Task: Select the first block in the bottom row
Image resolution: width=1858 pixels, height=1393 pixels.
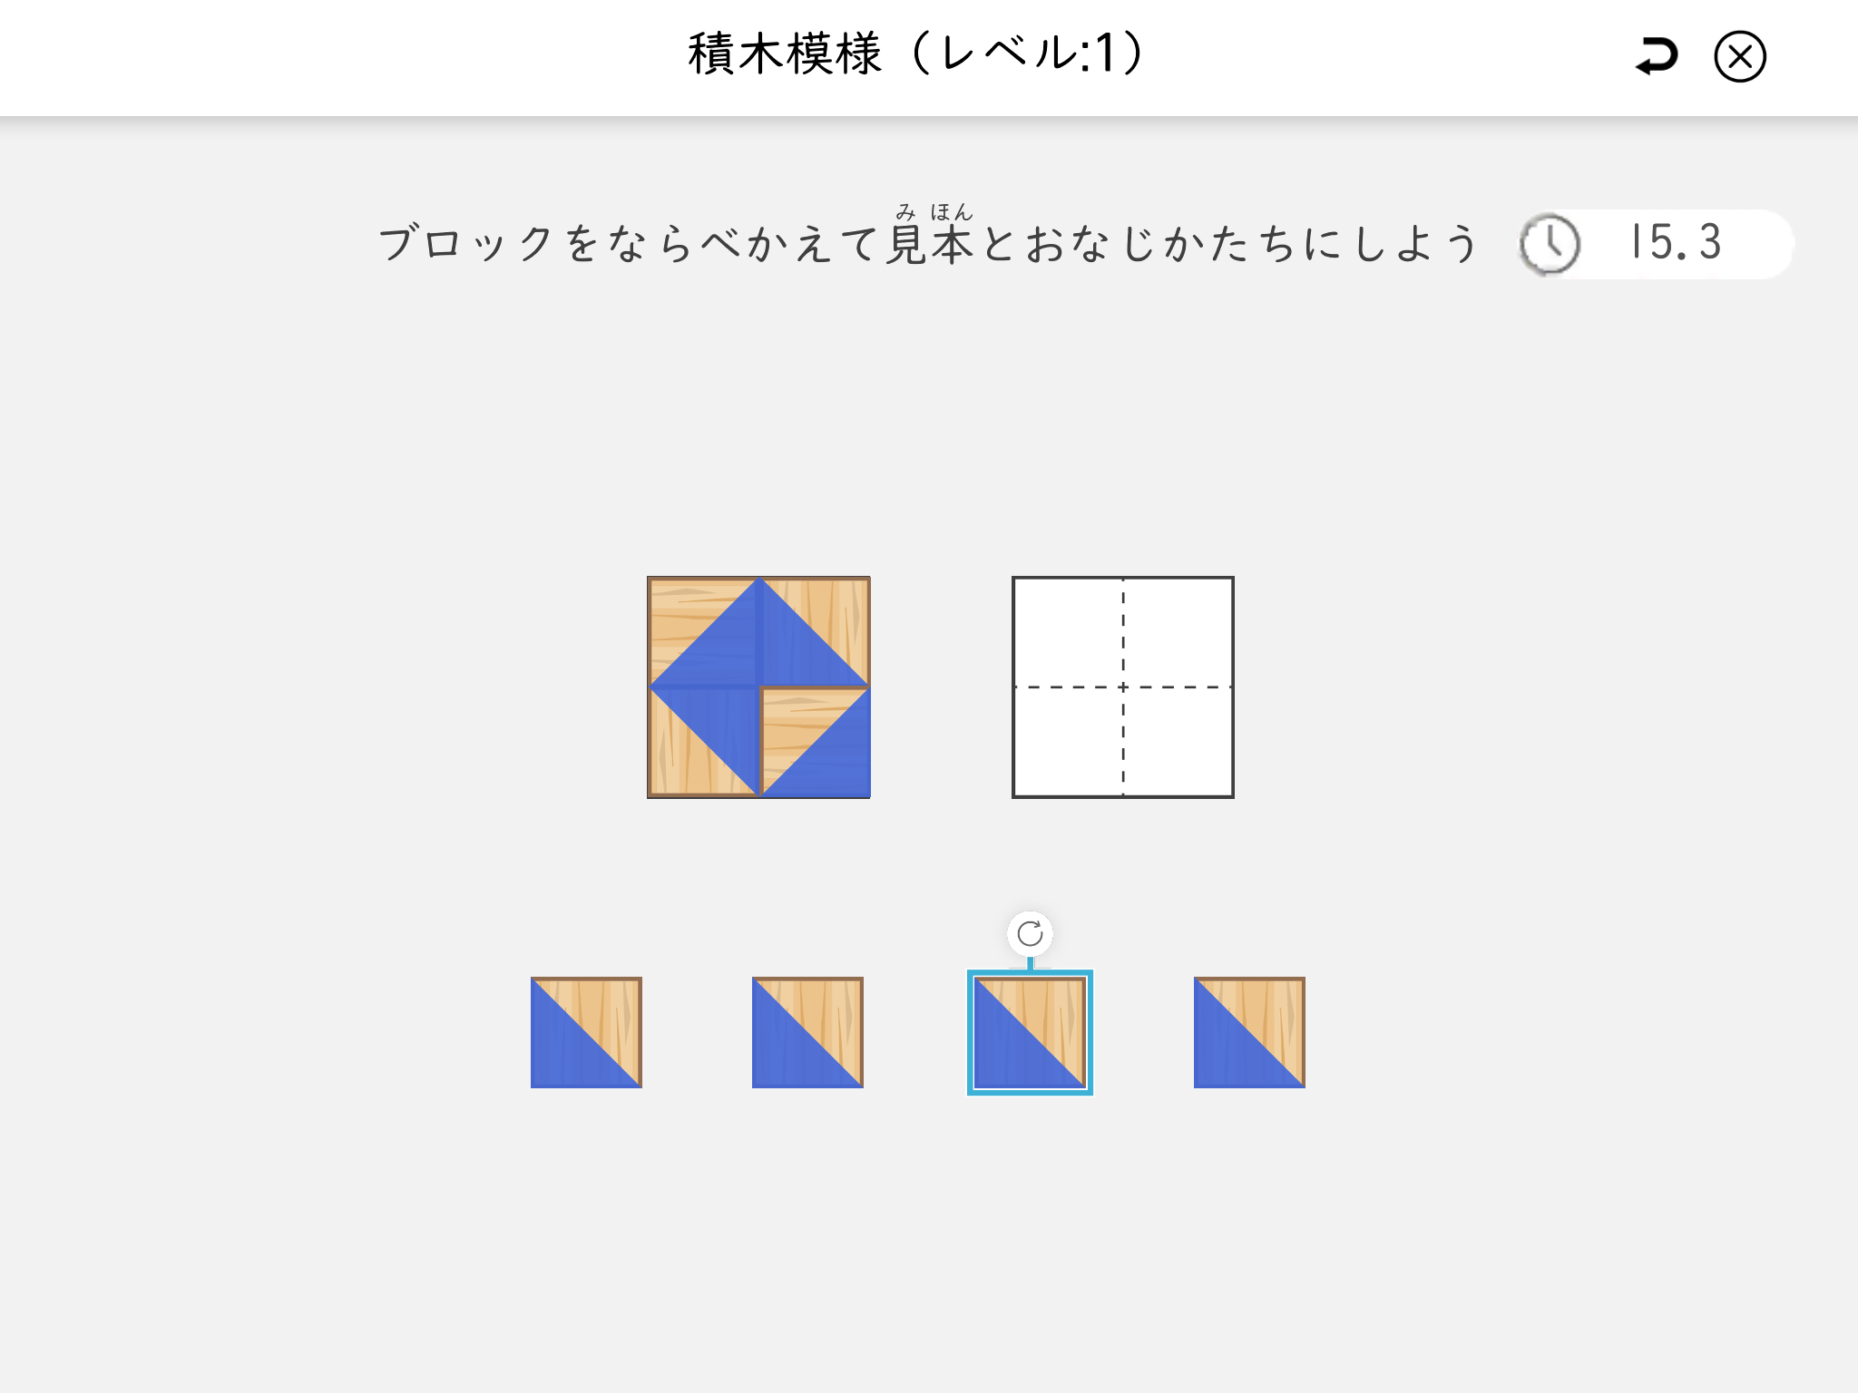Action: coord(586,1032)
